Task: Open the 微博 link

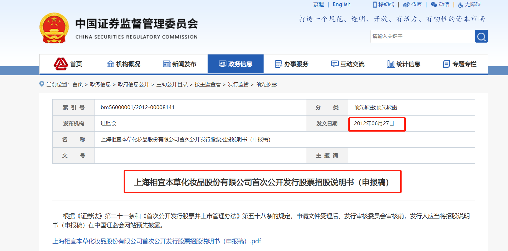Action: coord(416,4)
